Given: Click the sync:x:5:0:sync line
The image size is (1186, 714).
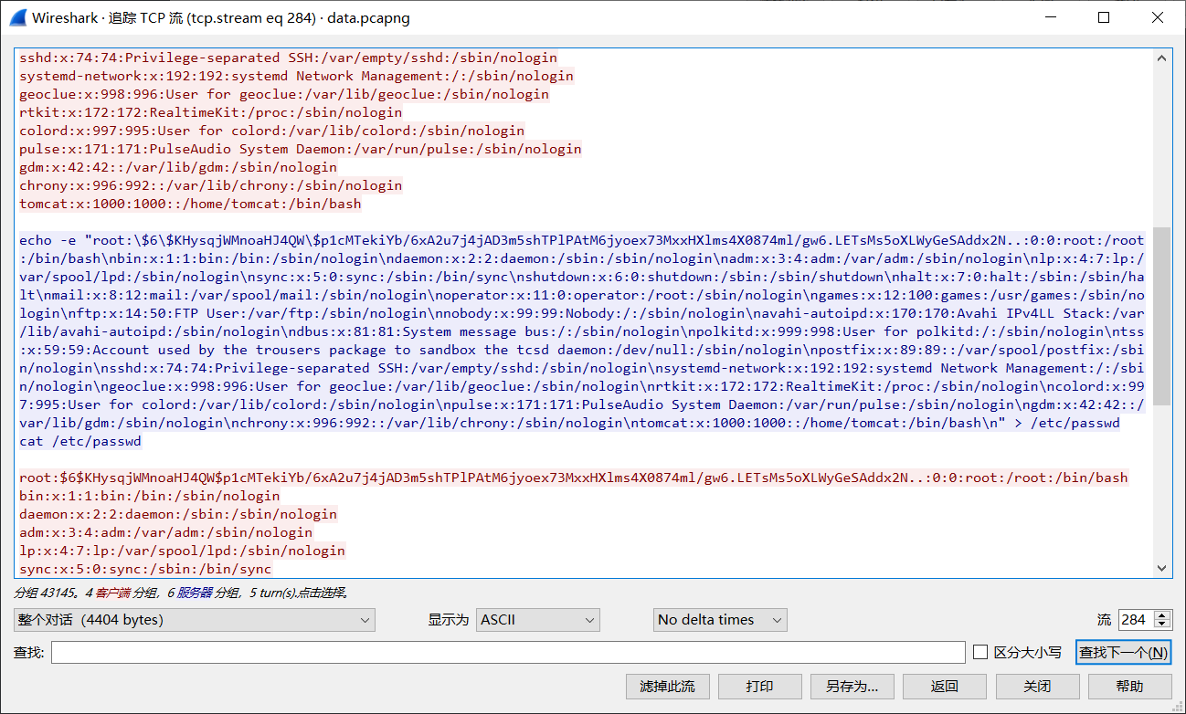Looking at the screenshot, I should point(145,569).
